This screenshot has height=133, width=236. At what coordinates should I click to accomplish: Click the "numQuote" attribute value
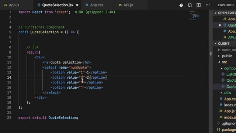[x=79, y=67]
